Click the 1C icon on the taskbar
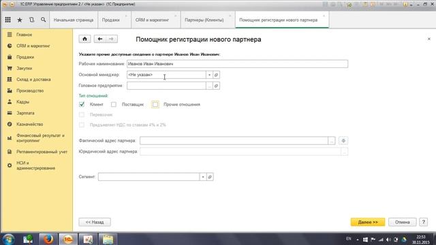Image resolution: width=436 pixels, height=245 pixels. click(x=68, y=239)
